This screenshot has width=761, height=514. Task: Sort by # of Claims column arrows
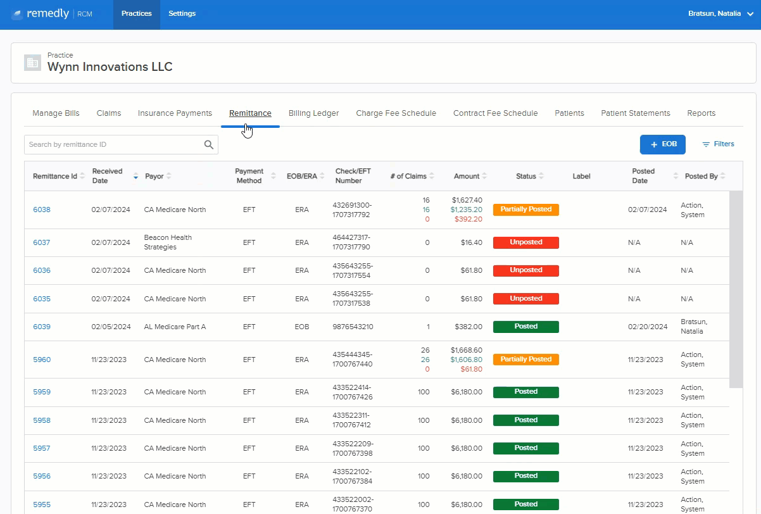coord(432,177)
